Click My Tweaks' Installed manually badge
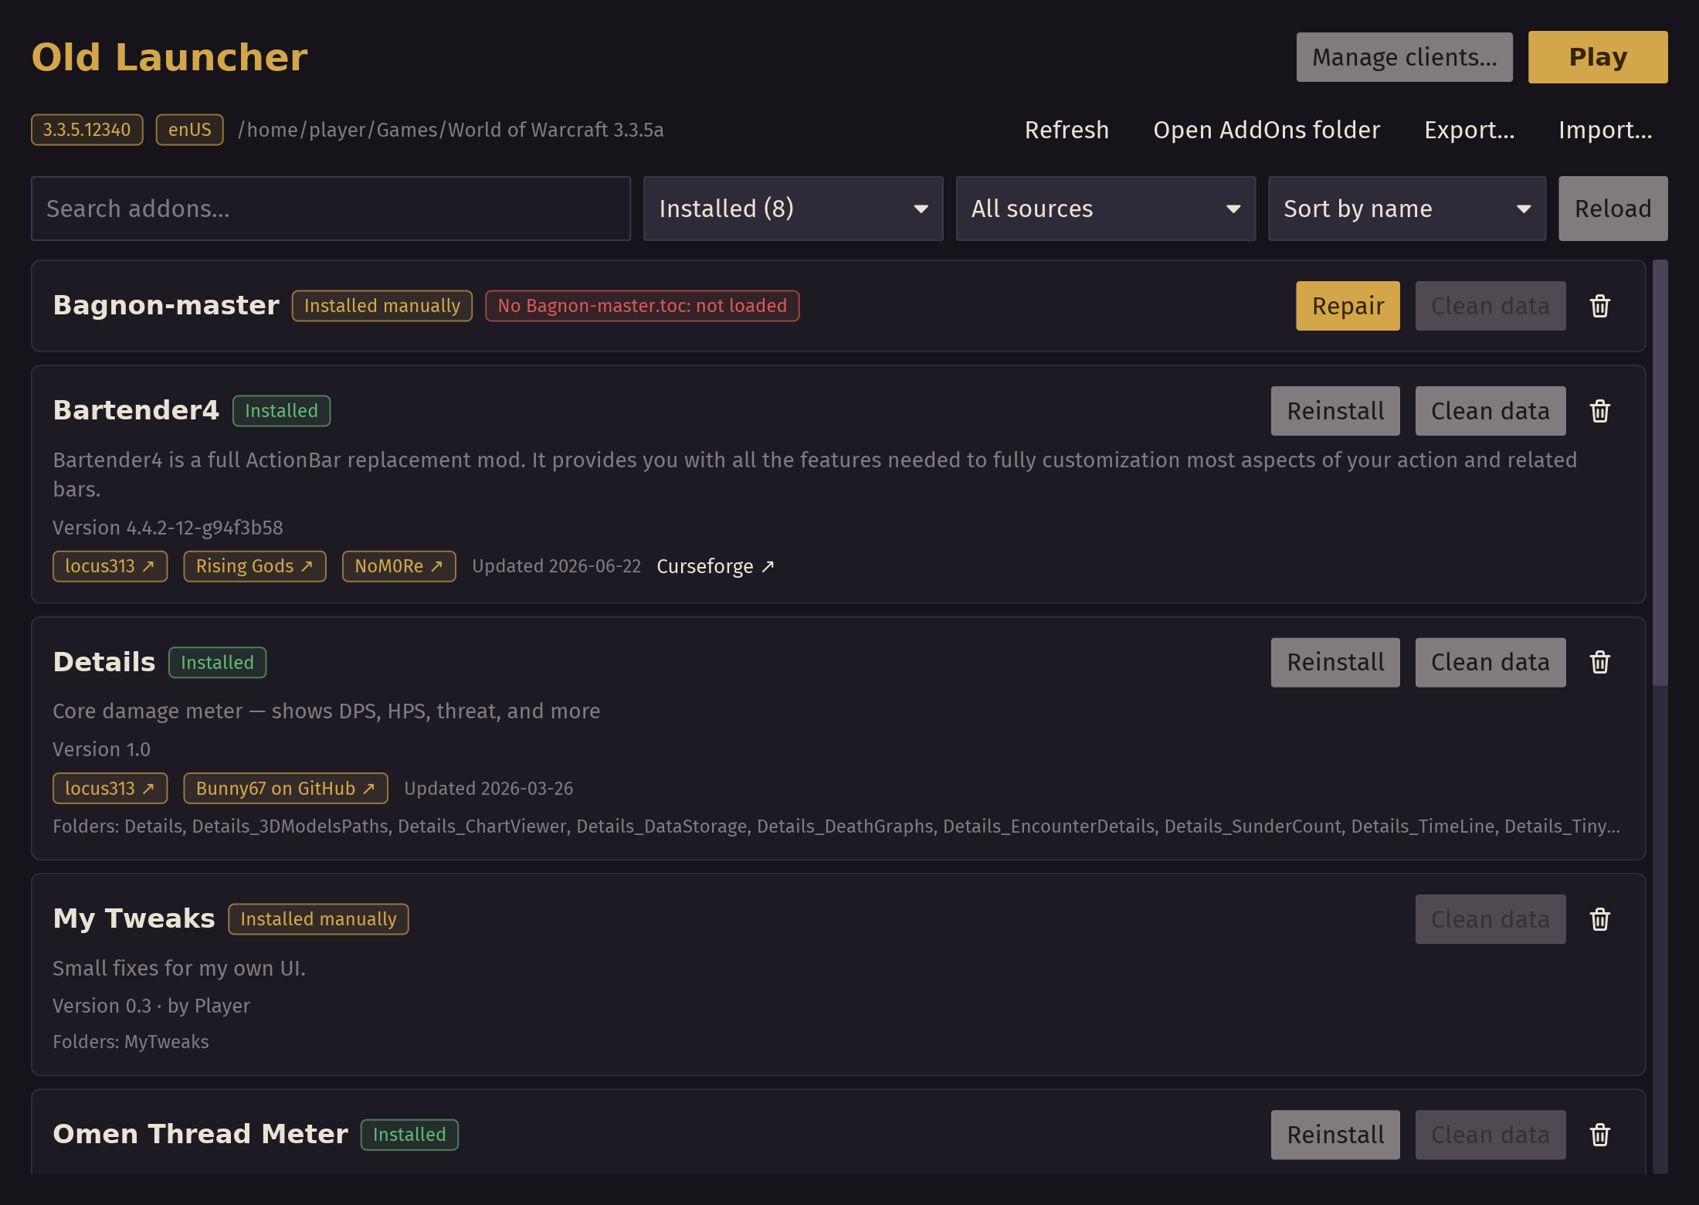The image size is (1699, 1205). pyautogui.click(x=318, y=919)
